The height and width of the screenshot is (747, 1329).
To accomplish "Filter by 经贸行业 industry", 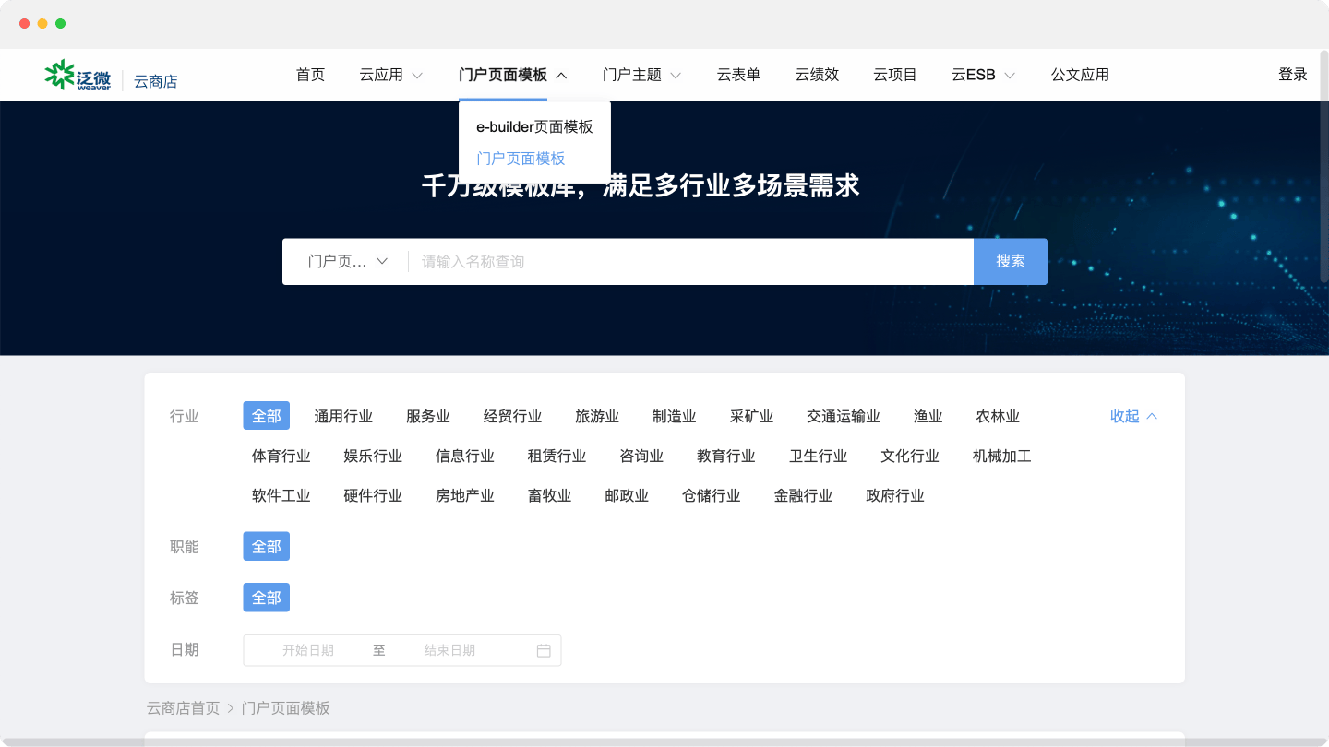I will [513, 417].
